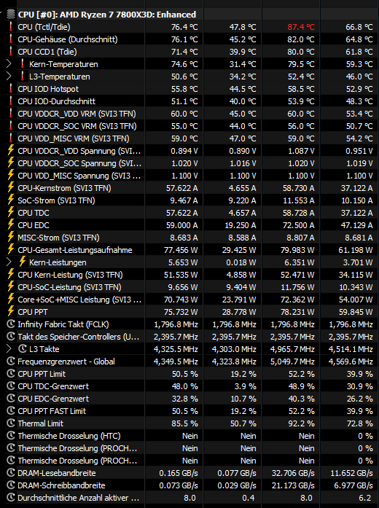Click thermometer icon beside CPU CCD1 (Tdie)
Image resolution: width=379 pixels, height=508 pixels.
pos(11,52)
